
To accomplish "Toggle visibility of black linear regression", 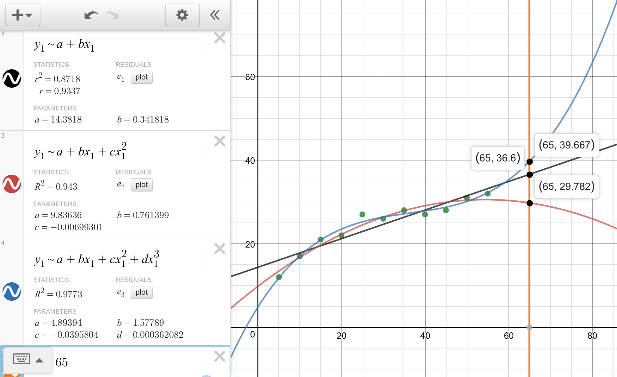I will [x=12, y=79].
